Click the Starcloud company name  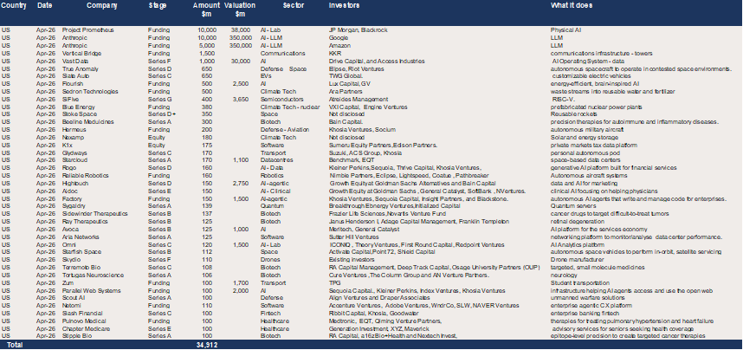tap(74, 160)
